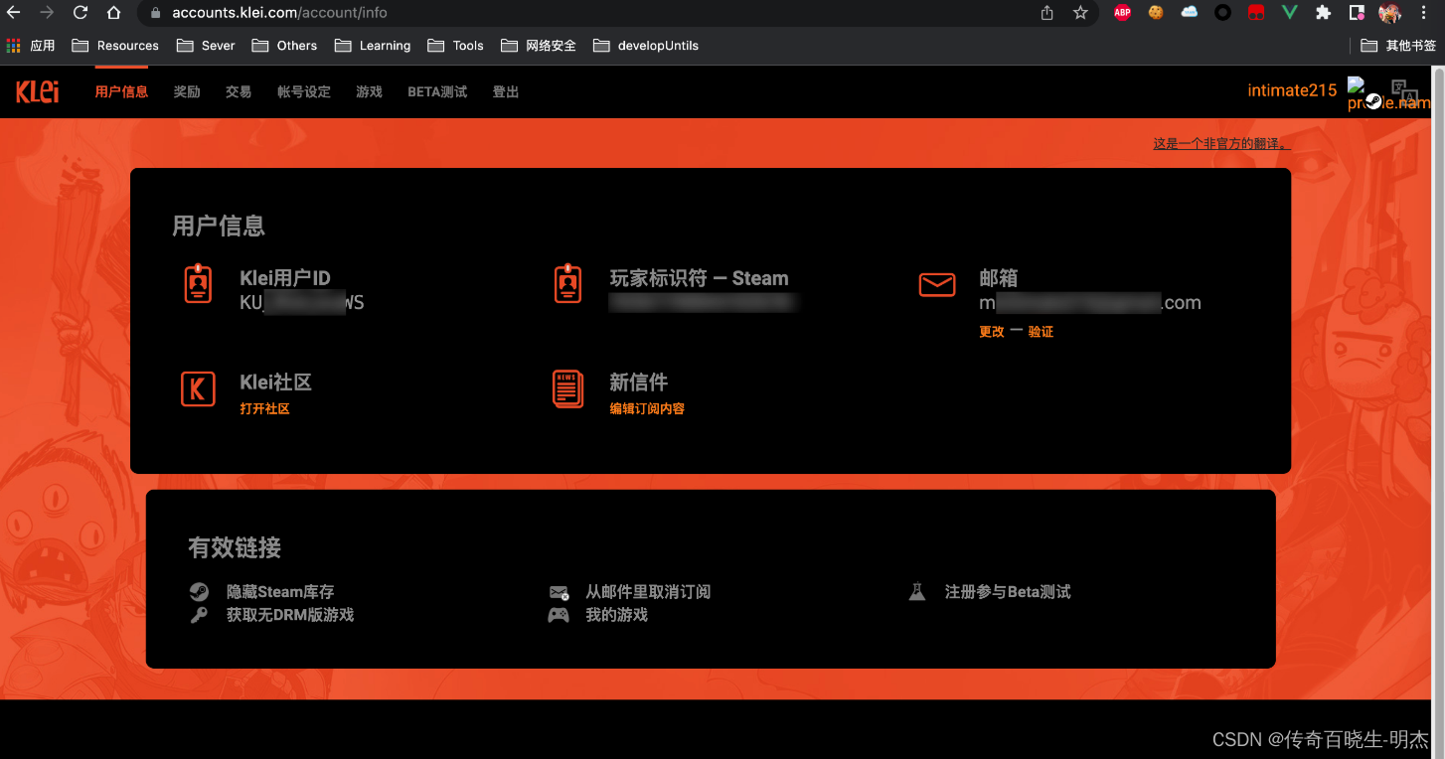Click the flask icon beside Beta测试

917,592
